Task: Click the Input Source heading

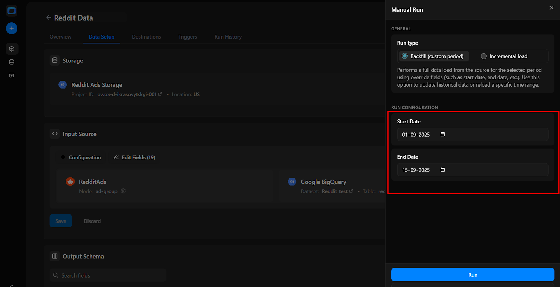Action: click(x=79, y=134)
